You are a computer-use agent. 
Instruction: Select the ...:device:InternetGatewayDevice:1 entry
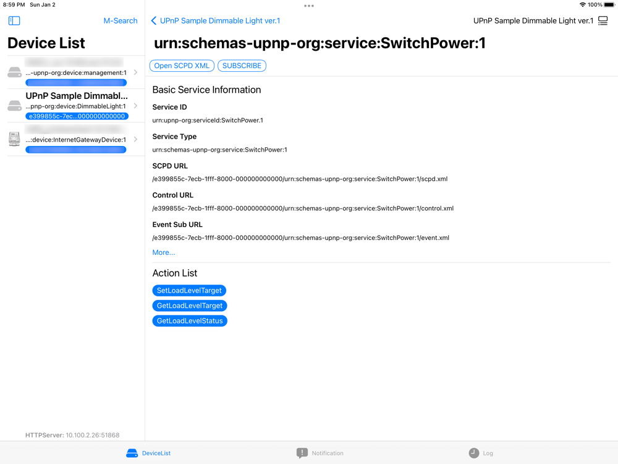click(x=75, y=140)
